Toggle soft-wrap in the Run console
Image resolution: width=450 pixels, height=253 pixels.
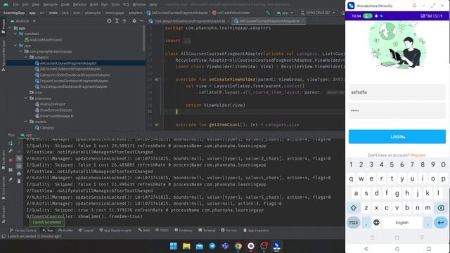(19, 158)
